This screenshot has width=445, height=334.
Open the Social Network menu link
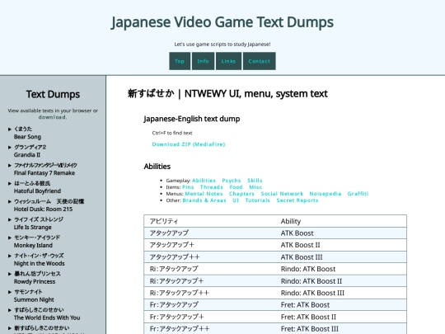coord(282,194)
